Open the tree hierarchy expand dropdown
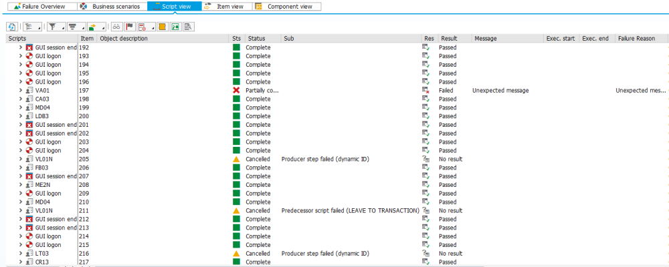669x267 pixels. (32, 27)
